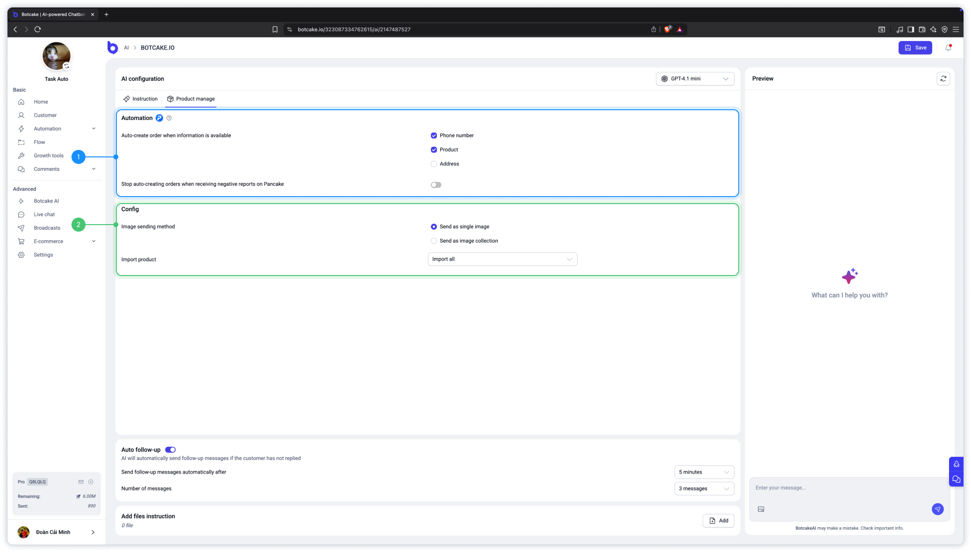The height and width of the screenshot is (552, 971).
Task: Open Customer in the sidebar
Action: pyautogui.click(x=45, y=115)
